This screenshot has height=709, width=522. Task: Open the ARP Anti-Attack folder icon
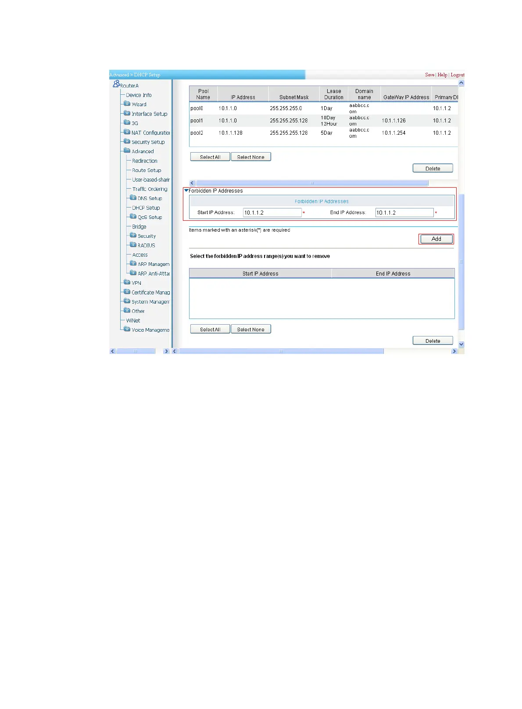(x=133, y=273)
